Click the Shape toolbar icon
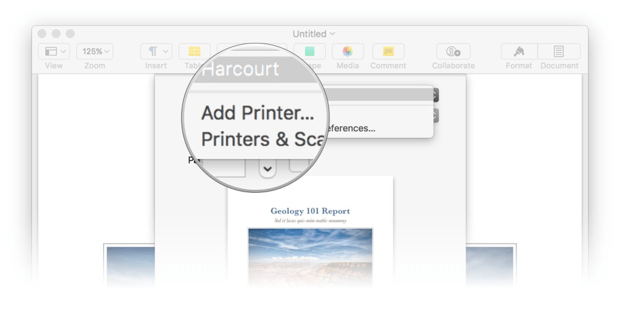 tap(309, 51)
